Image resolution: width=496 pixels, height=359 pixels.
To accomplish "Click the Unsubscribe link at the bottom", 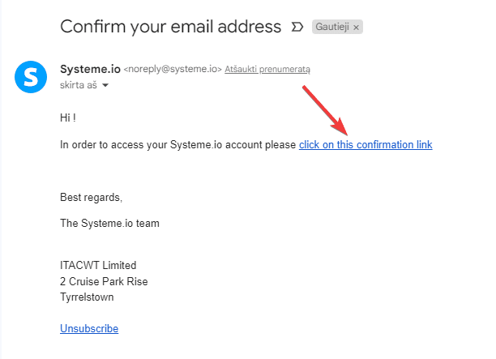I will point(89,328).
